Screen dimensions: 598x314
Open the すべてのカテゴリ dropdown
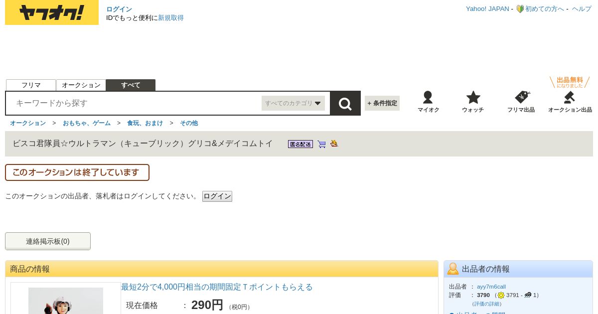(x=293, y=103)
